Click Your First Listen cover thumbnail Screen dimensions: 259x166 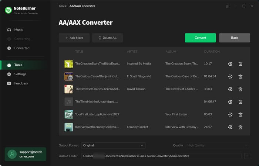click(69, 114)
